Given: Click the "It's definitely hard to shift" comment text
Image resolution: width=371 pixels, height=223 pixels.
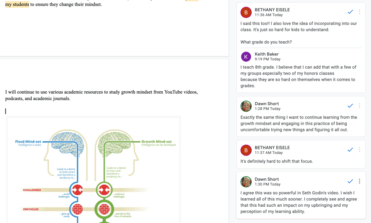Looking at the screenshot, I should click(277, 161).
